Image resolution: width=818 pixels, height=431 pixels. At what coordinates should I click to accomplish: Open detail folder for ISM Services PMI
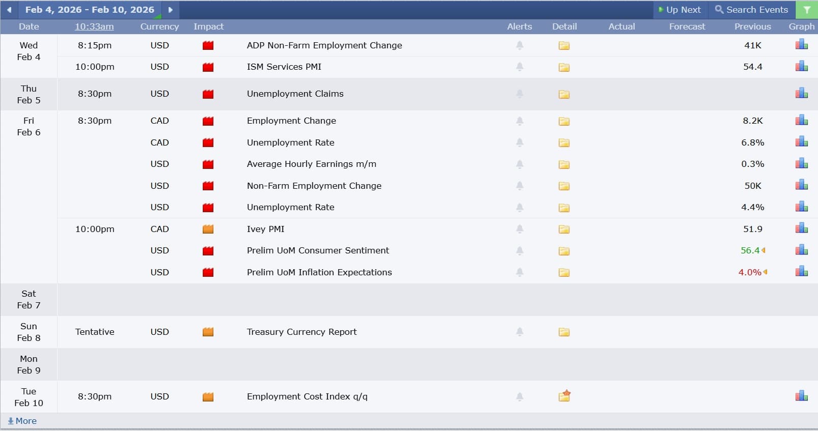564,67
